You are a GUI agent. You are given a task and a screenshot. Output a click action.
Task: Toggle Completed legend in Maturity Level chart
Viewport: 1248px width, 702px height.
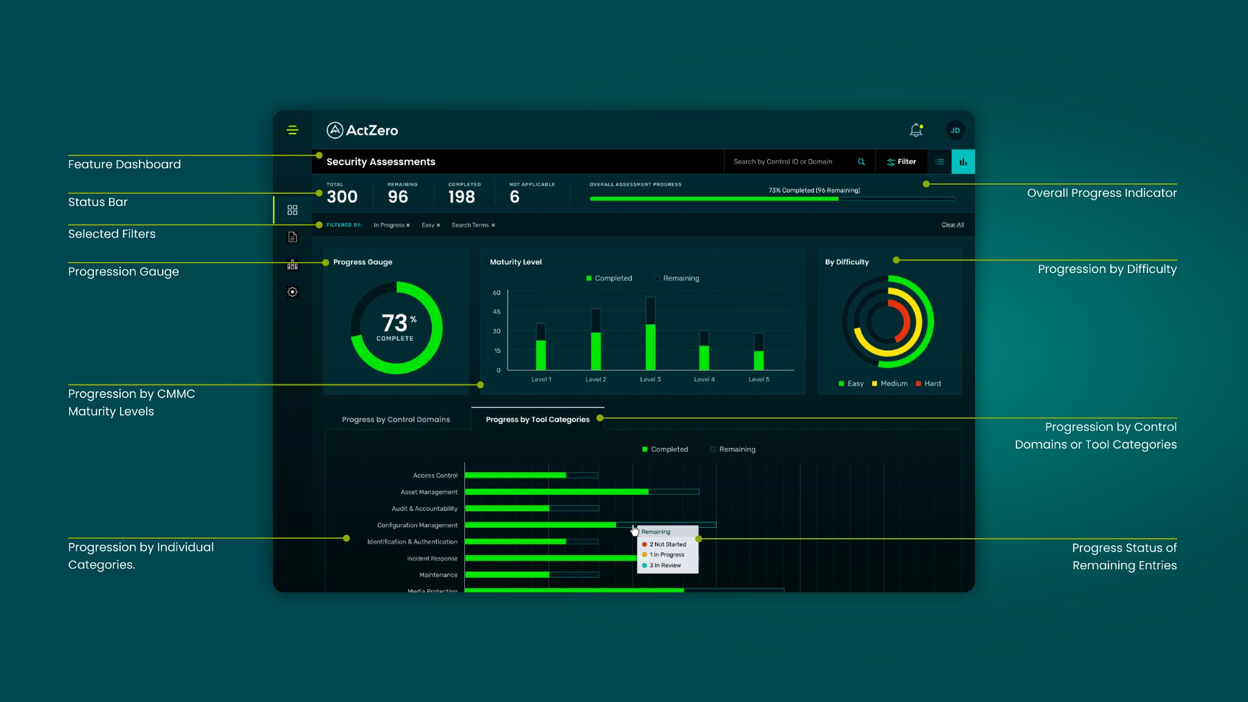click(x=609, y=278)
